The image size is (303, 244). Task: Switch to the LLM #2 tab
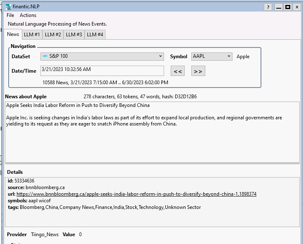[x=53, y=35]
